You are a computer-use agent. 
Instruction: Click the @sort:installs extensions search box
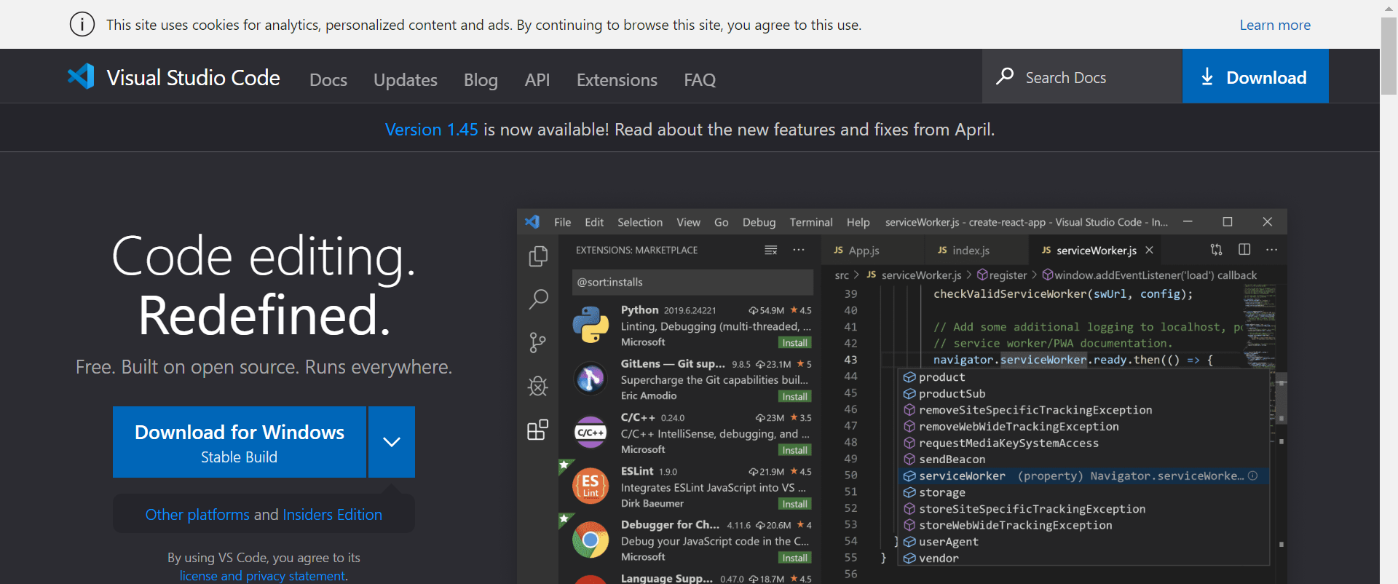pos(692,282)
